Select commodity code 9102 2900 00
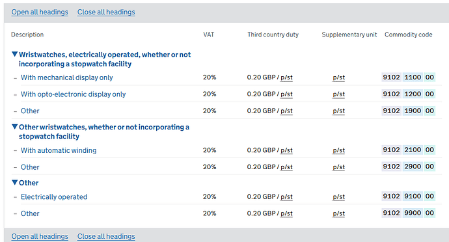 pyautogui.click(x=409, y=167)
